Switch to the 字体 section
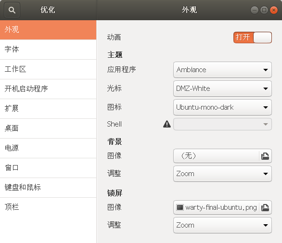This screenshot has width=282, height=243. (x=48, y=50)
